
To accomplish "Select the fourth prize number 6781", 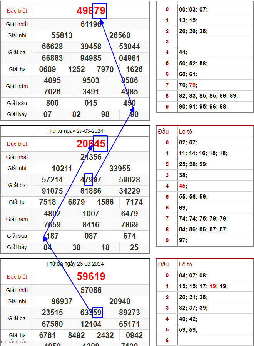I will tap(48, 335).
